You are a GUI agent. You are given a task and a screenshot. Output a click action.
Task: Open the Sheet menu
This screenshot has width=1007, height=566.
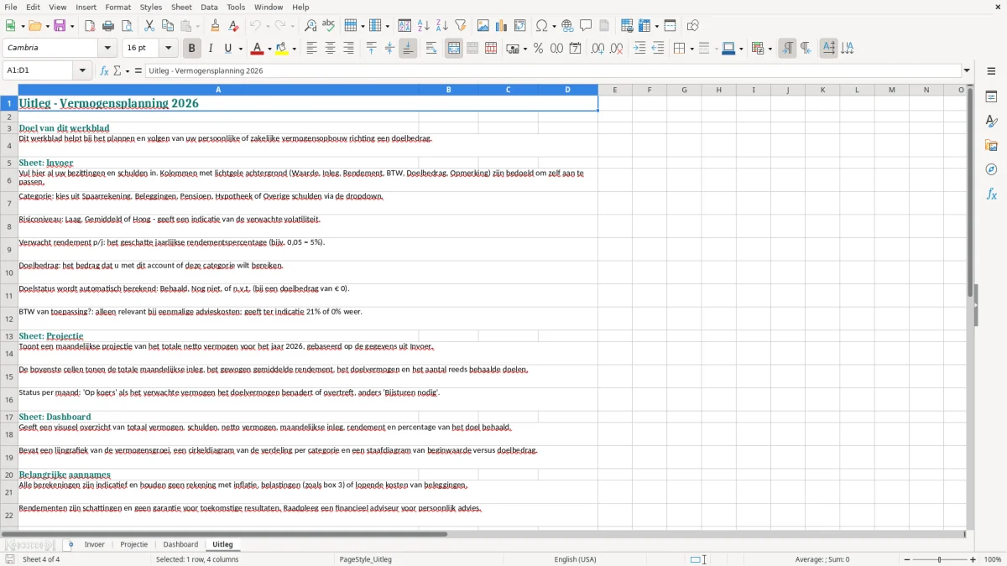[x=182, y=7]
